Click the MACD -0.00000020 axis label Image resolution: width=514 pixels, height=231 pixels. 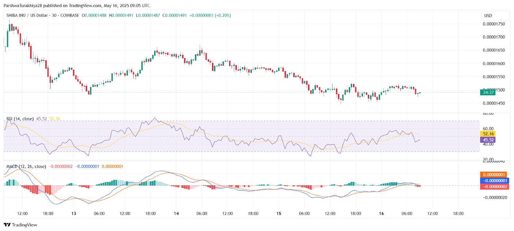click(x=495, y=198)
